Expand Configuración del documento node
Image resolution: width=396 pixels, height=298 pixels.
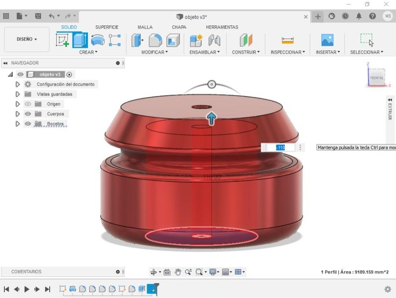pos(18,84)
